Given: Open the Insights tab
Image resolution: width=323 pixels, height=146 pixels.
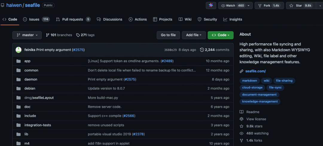Looking at the screenshot, I should [x=233, y=19].
